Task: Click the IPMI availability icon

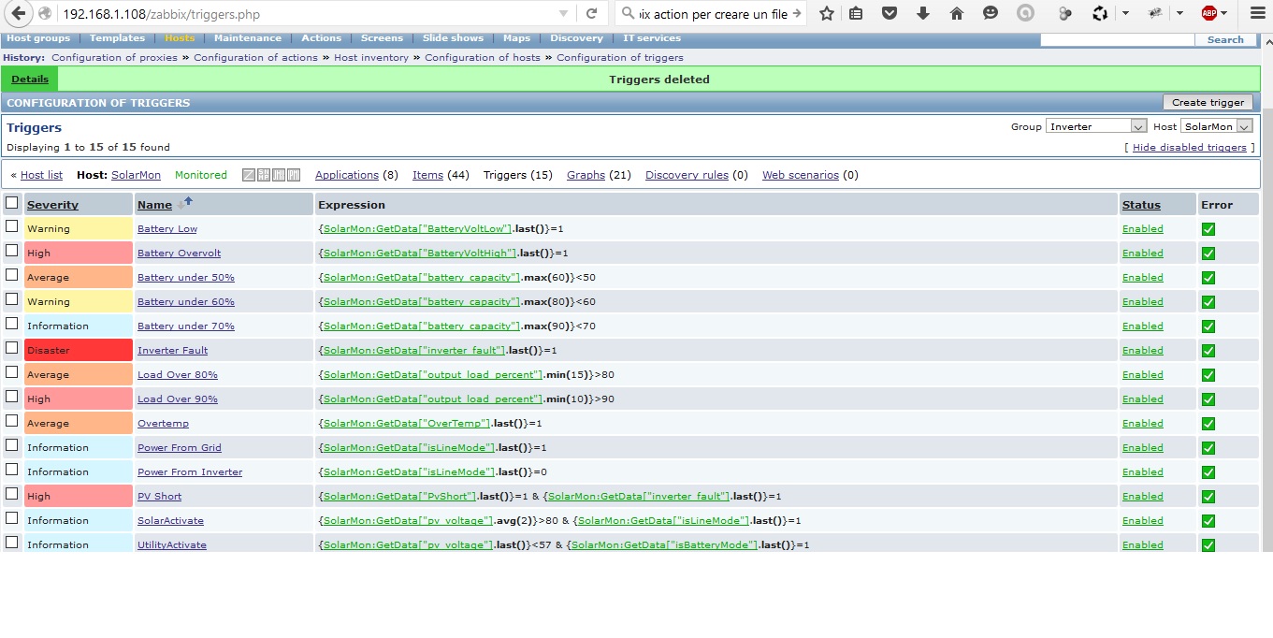Action: click(294, 175)
